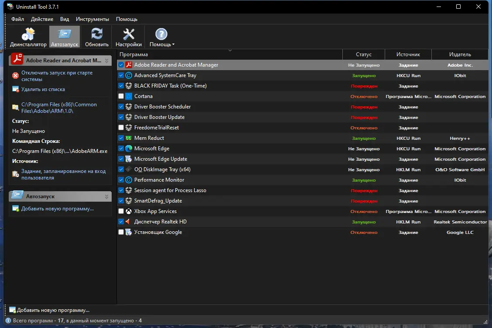Sort list by Издатель column header
Viewport: 492px width, 328px height.
[x=460, y=54]
